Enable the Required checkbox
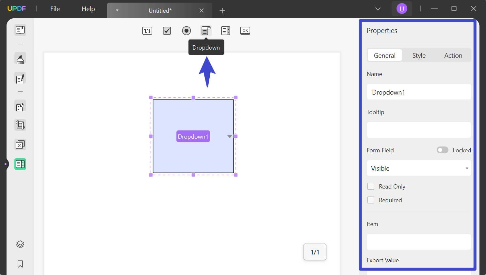 click(x=371, y=200)
